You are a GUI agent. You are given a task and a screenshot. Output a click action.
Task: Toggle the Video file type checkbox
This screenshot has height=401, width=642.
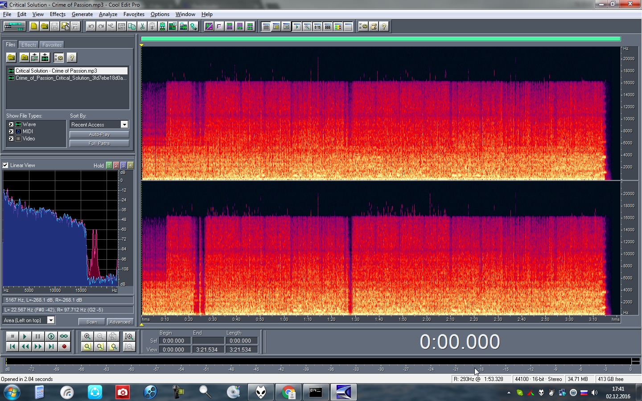pos(11,139)
